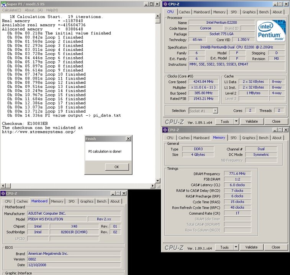Click Tools button in top CPU-Z window

click(x=225, y=121)
